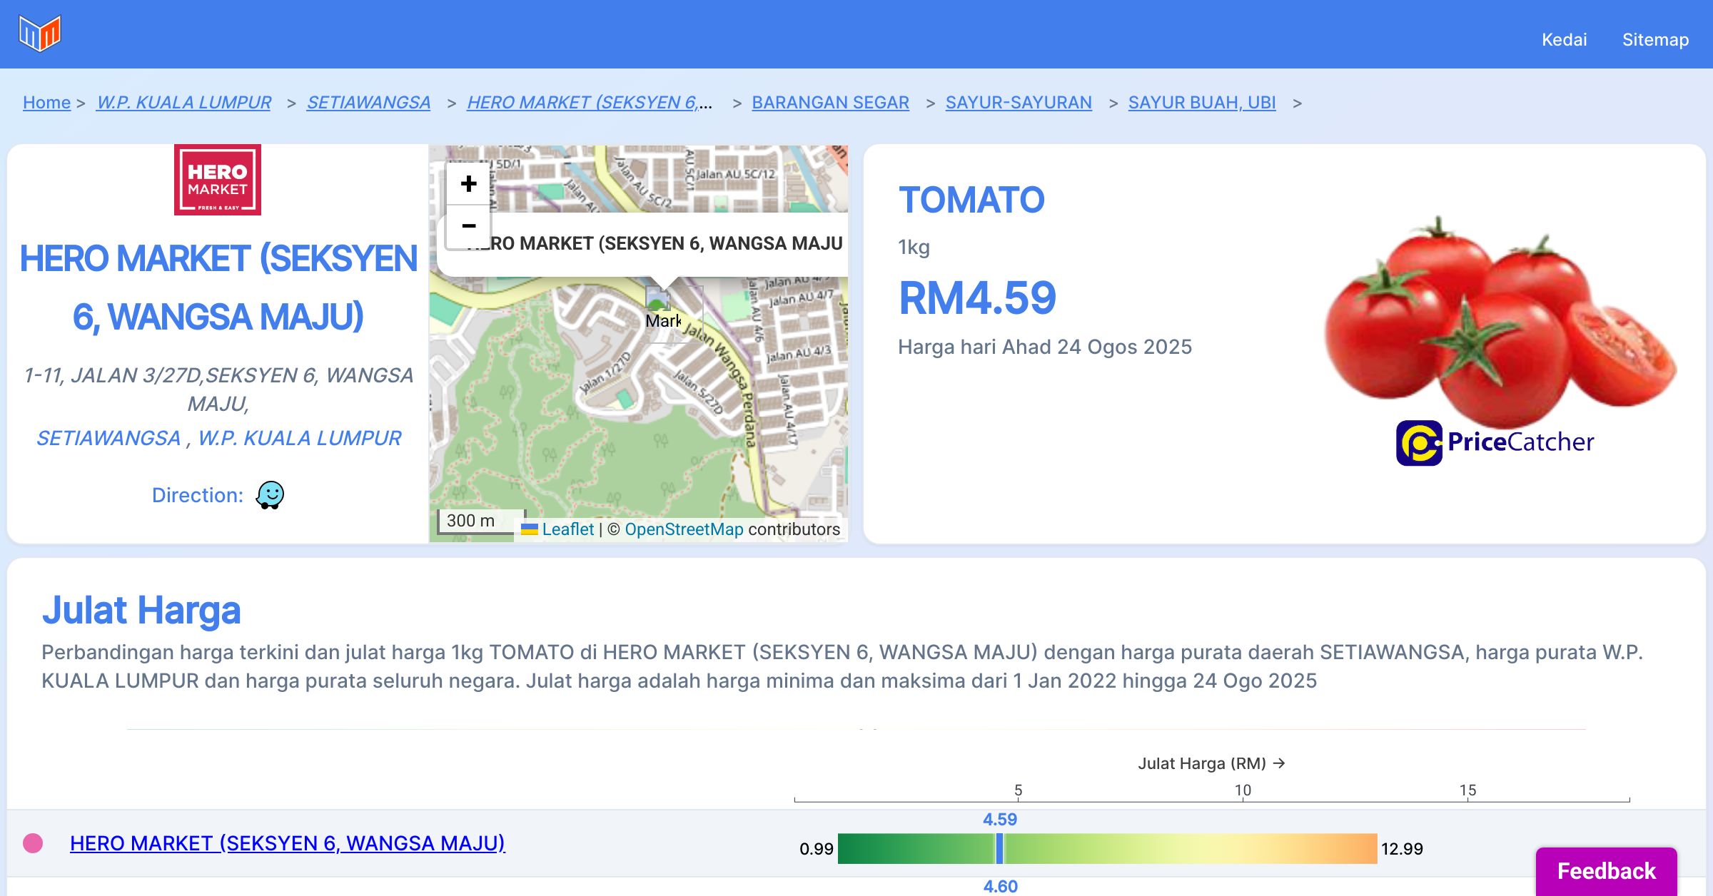This screenshot has height=896, width=1713.
Task: Open the Feedback button
Action: tap(1606, 871)
